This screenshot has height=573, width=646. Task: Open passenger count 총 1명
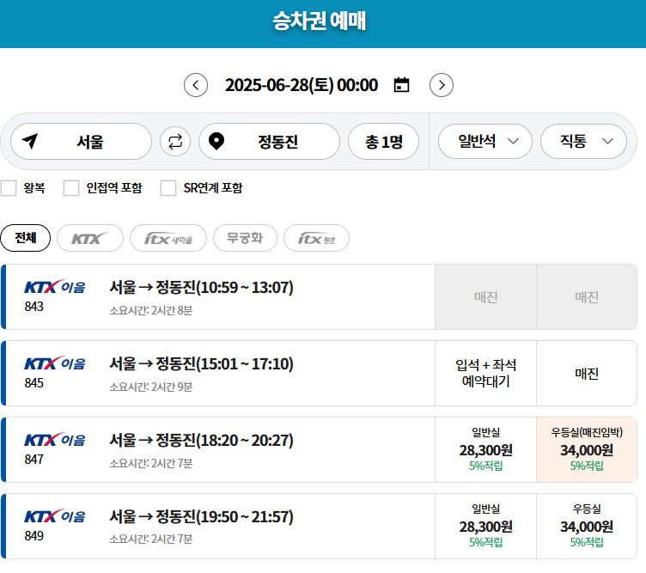(383, 141)
